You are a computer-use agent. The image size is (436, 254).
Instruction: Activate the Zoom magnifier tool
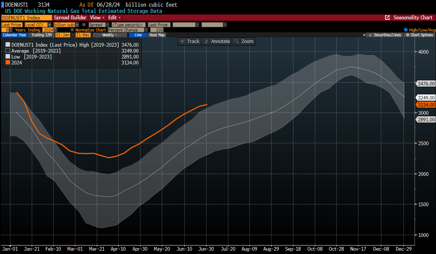(244, 41)
